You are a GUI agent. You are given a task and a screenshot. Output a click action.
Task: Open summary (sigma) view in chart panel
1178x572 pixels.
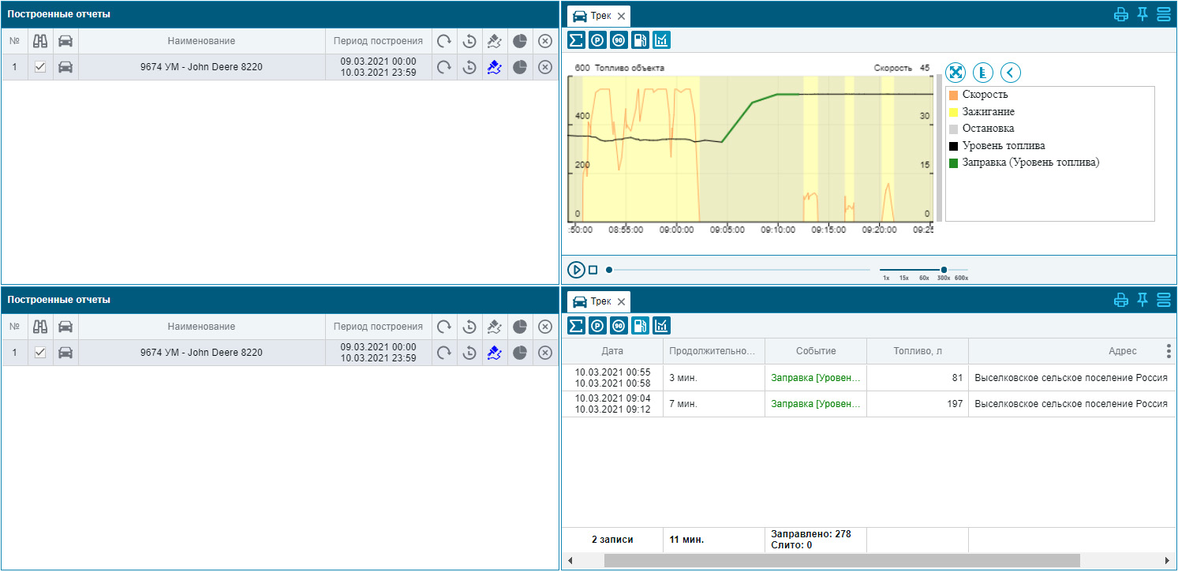pyautogui.click(x=576, y=39)
